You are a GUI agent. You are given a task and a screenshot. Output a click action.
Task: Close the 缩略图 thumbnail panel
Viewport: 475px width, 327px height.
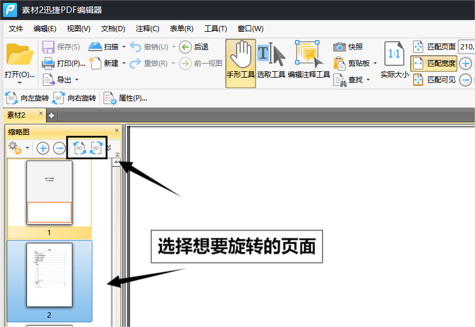117,131
